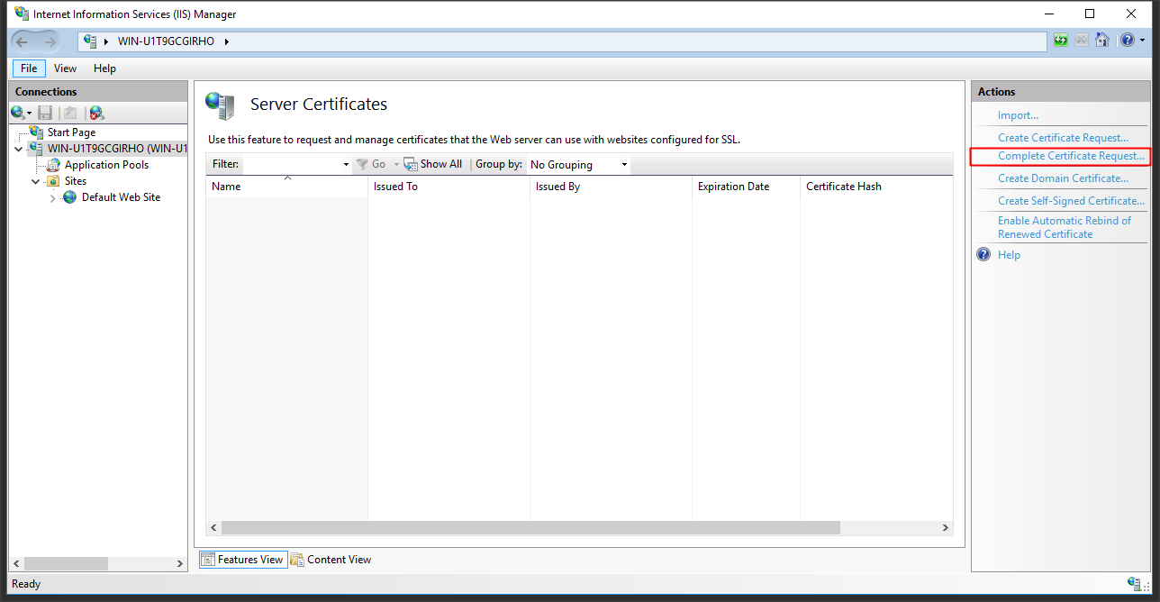Click the Complete Certificate Request link
The width and height of the screenshot is (1160, 602).
(x=1071, y=156)
